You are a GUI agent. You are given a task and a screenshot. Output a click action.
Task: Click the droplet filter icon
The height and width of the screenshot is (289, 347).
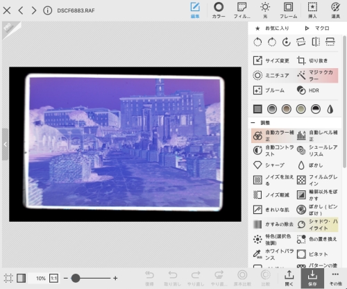tap(330, 109)
